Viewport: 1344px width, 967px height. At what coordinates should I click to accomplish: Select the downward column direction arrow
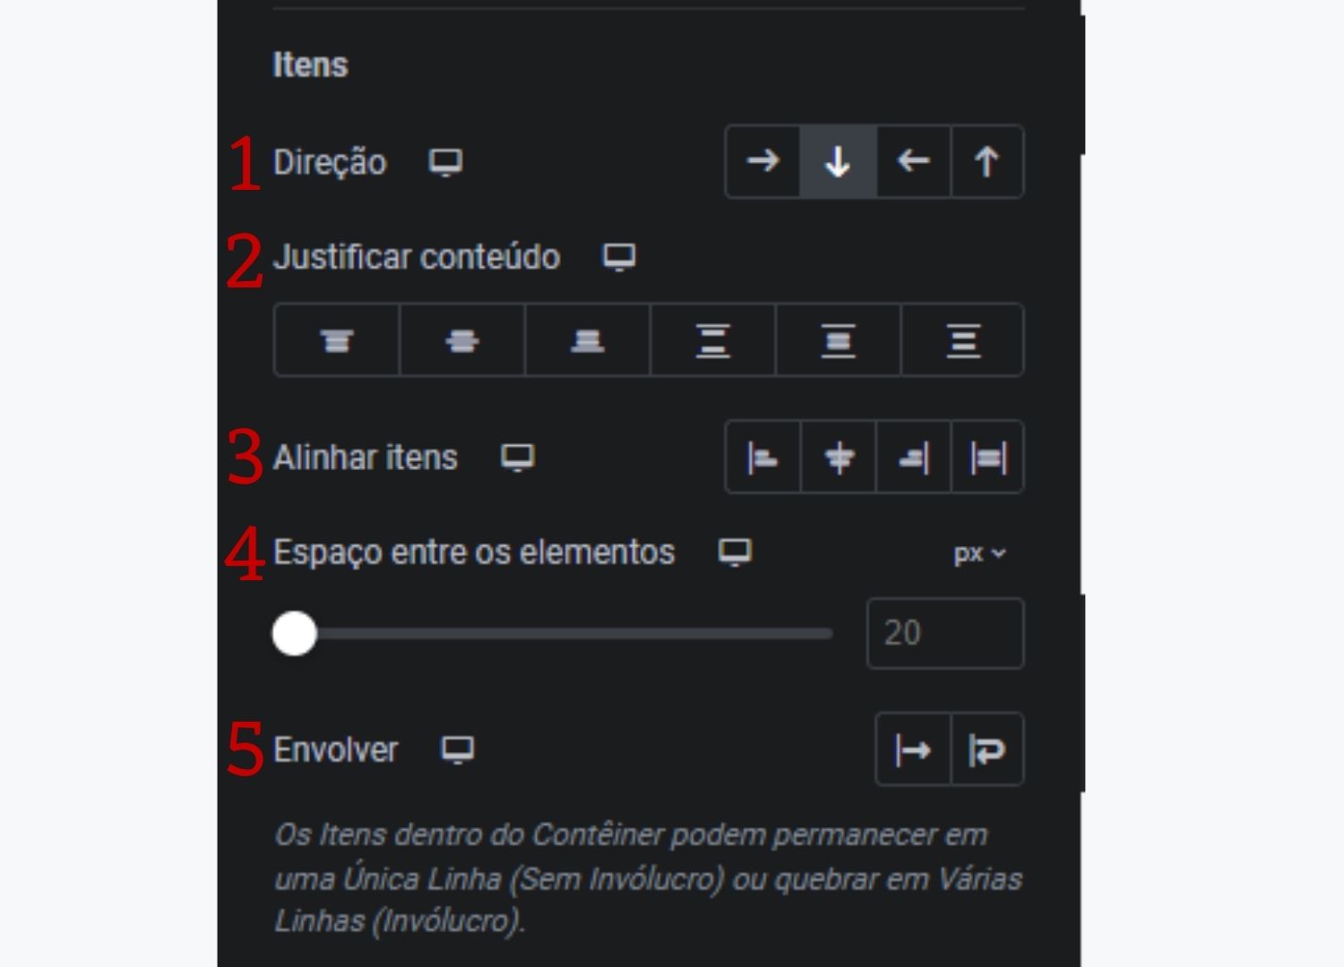[x=837, y=162]
